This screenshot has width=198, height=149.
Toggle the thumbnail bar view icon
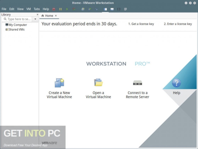pos(112,9)
